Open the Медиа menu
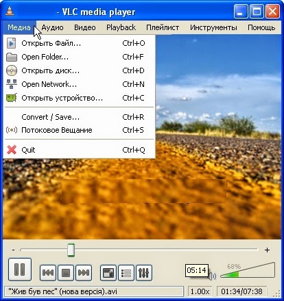Image resolution: width=284 pixels, height=301 pixels. point(19,27)
